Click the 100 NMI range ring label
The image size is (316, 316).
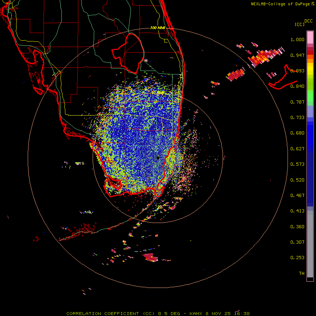(x=158, y=28)
